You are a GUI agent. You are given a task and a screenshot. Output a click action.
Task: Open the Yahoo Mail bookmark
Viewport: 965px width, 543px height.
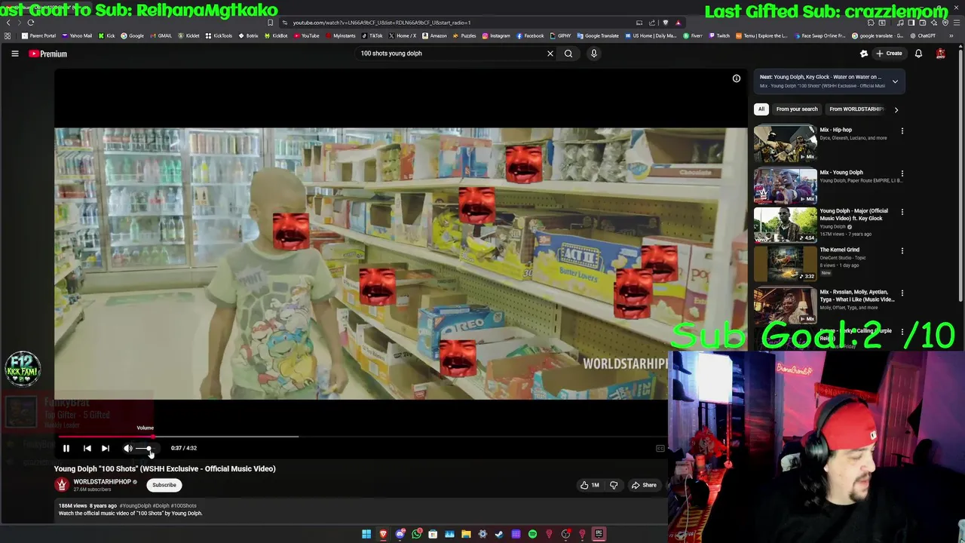[x=77, y=35]
